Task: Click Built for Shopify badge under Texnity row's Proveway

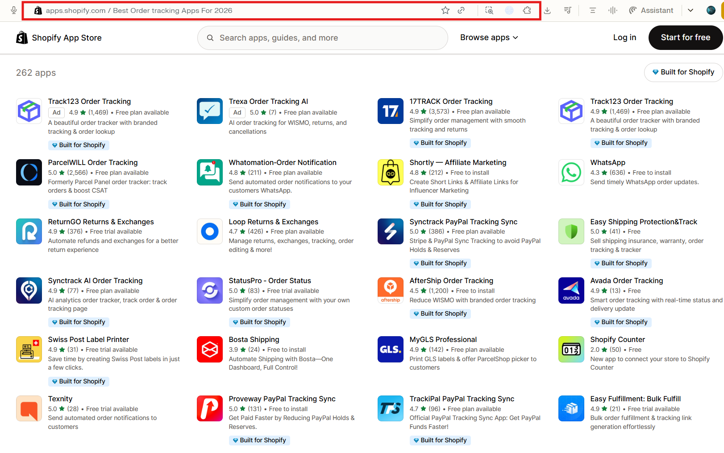Action: [x=259, y=441]
